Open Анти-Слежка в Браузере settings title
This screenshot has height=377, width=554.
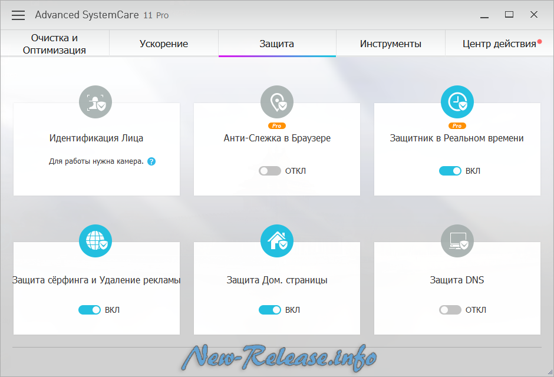277,138
